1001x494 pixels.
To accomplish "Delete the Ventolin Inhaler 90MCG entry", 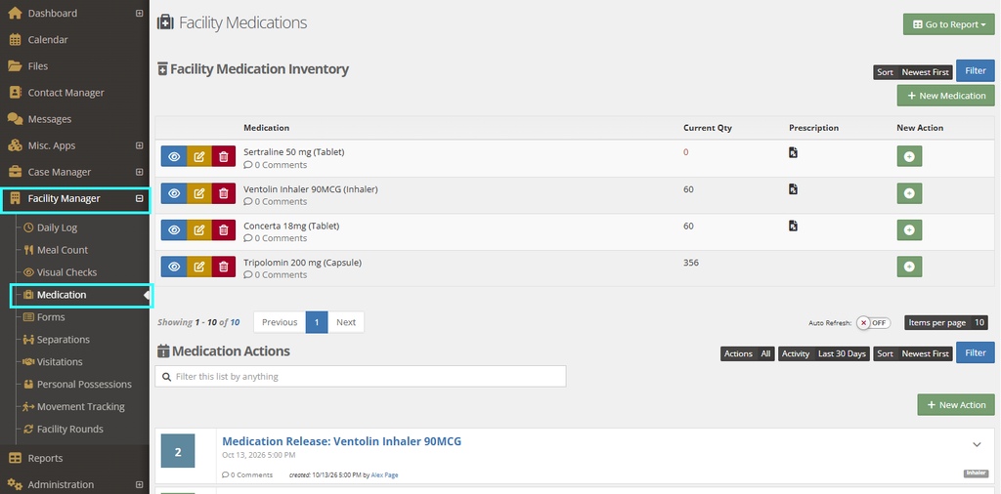I will (224, 193).
